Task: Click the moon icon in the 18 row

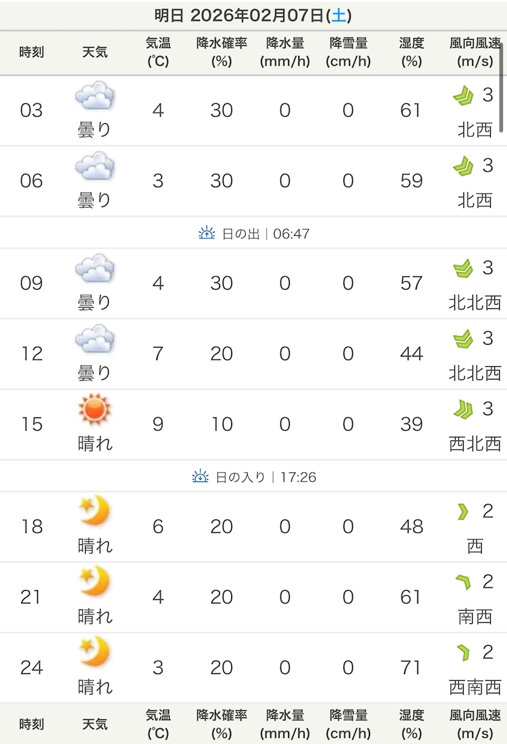Action: (95, 512)
